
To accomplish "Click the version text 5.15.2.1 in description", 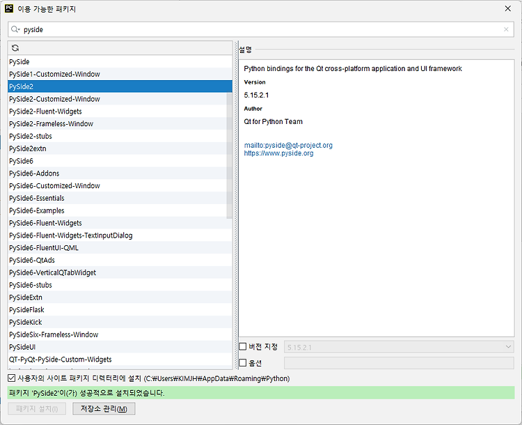I will click(x=256, y=95).
